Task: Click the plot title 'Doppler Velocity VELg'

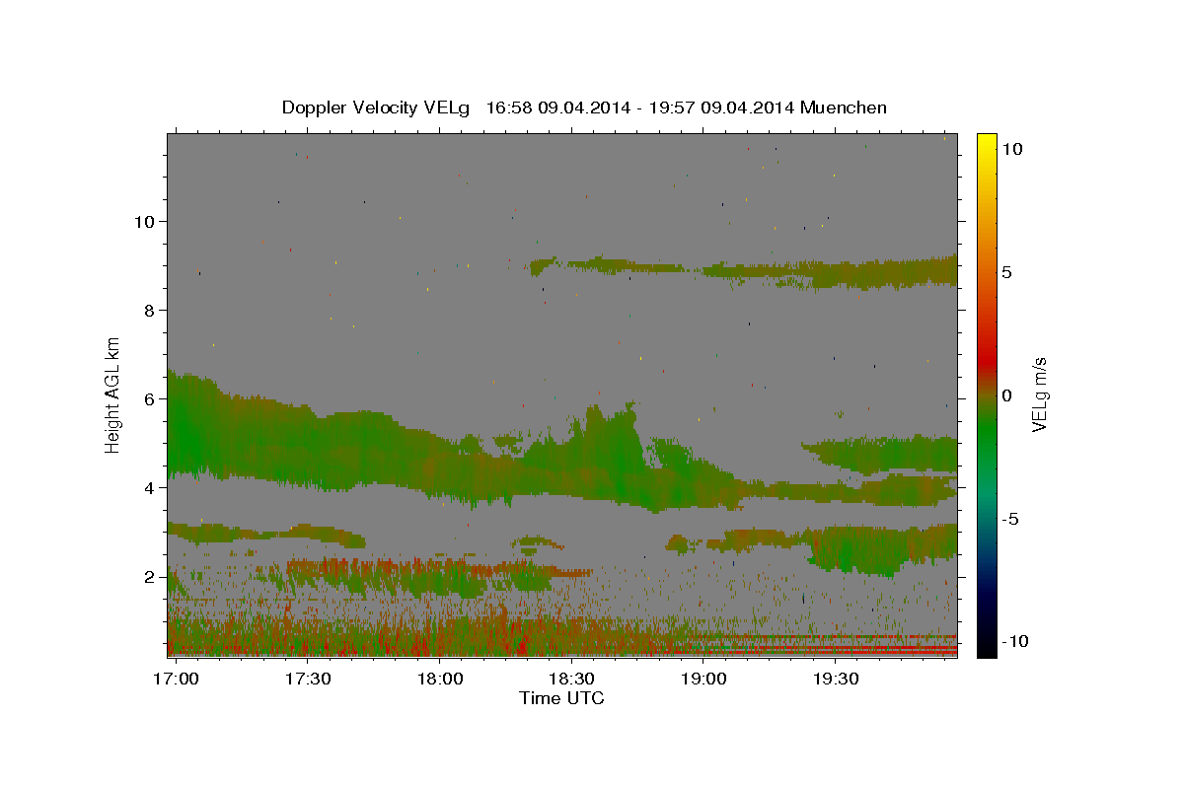Action: (x=377, y=108)
